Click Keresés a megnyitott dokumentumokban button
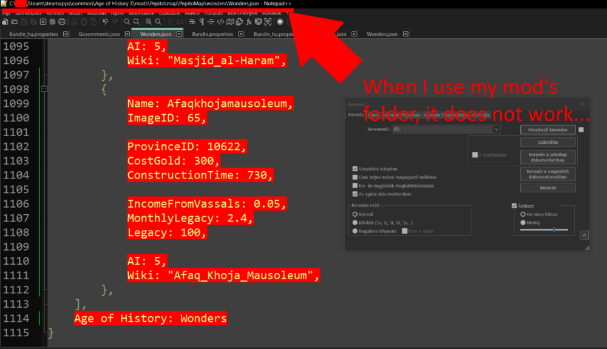 548,174
